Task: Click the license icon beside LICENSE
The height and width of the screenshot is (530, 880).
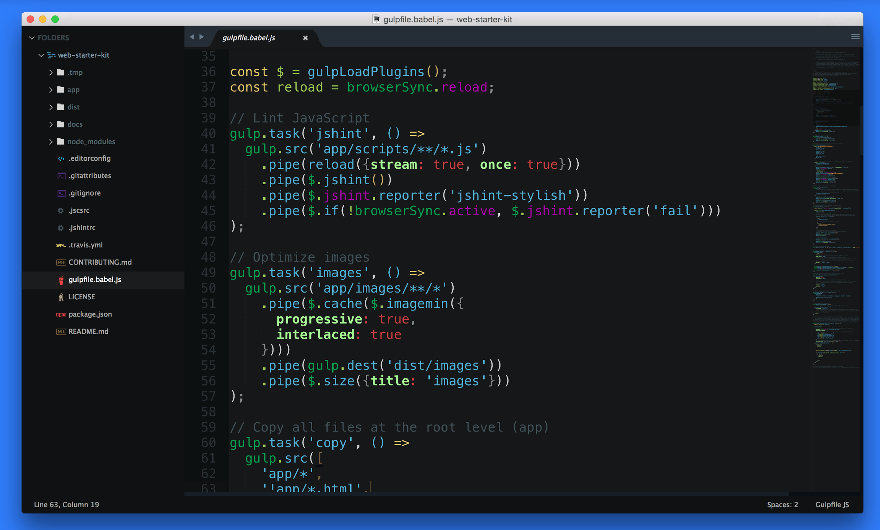Action: coord(61,297)
